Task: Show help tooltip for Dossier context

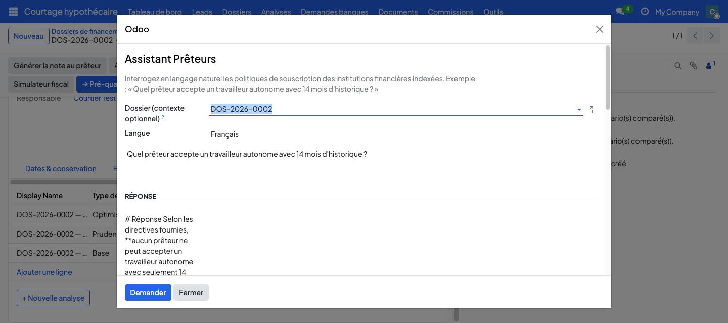Action: click(163, 117)
